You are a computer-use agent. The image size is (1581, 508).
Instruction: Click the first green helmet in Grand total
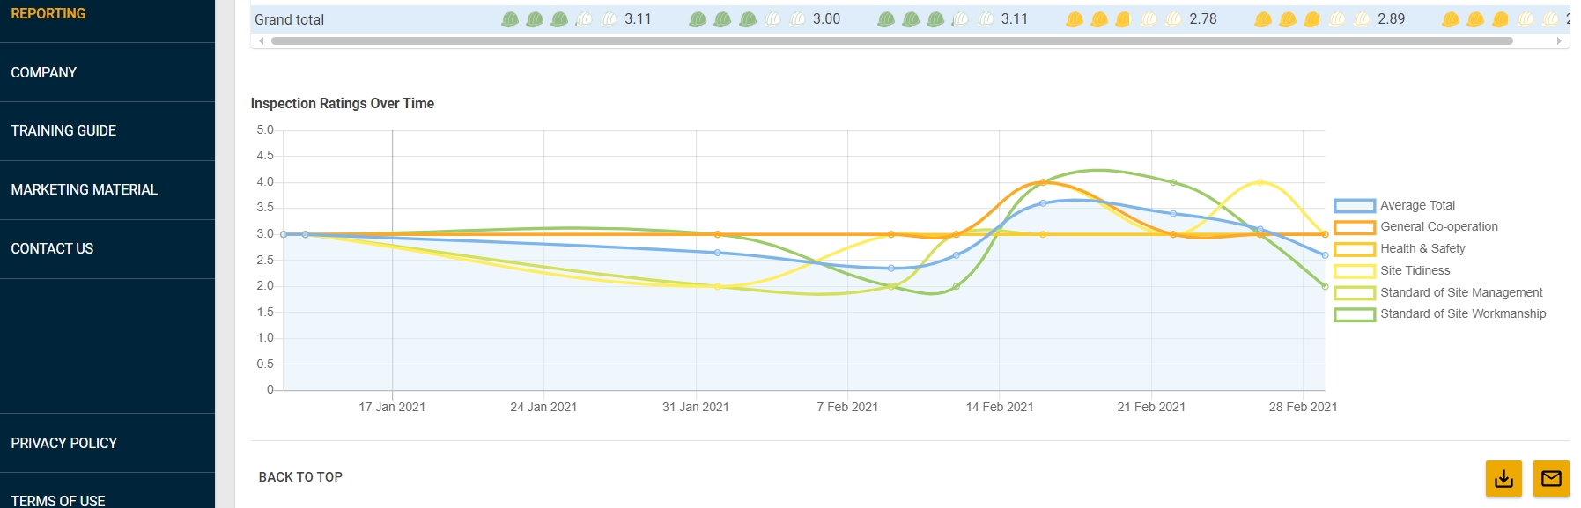[509, 19]
